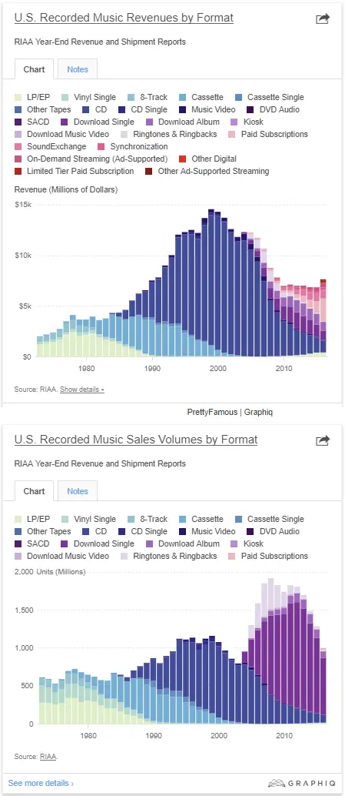Click the share icon on the Revenues chart
This screenshot has height=796, width=345.
[x=322, y=18]
